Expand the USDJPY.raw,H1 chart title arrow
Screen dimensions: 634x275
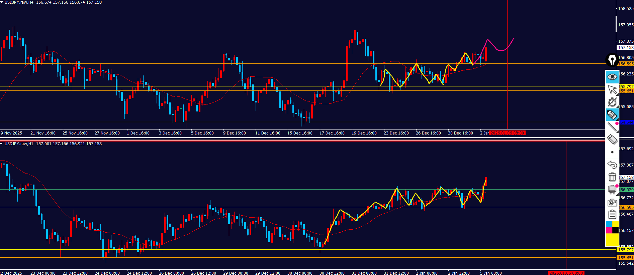coord(2,144)
